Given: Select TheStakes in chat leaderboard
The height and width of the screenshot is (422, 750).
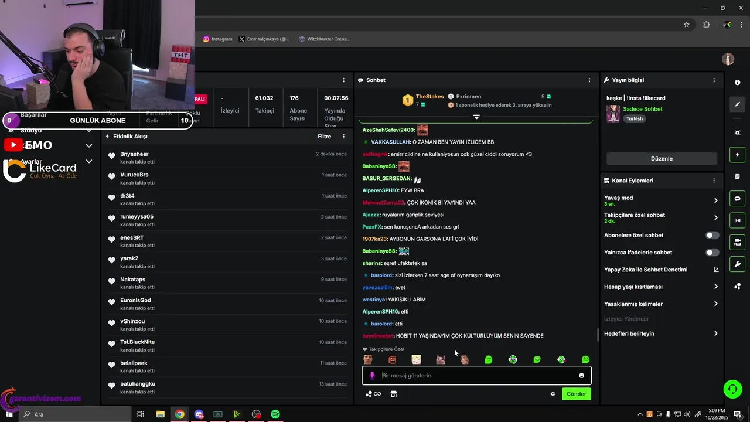Looking at the screenshot, I should tap(429, 97).
